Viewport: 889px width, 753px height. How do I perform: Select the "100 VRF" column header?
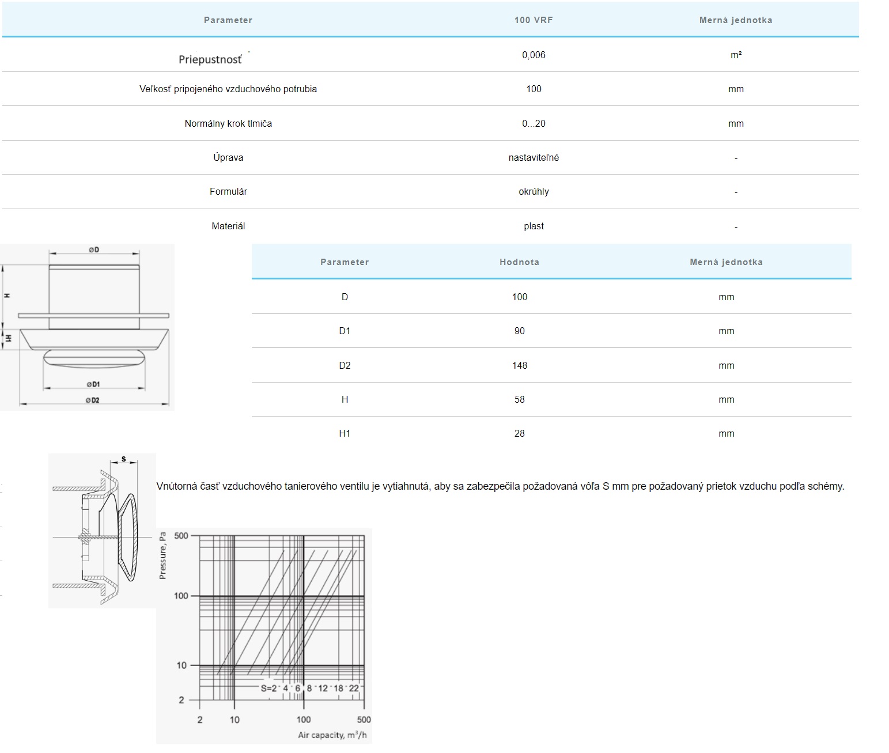534,20
